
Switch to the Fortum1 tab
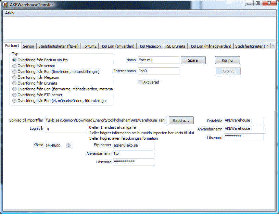(12, 46)
